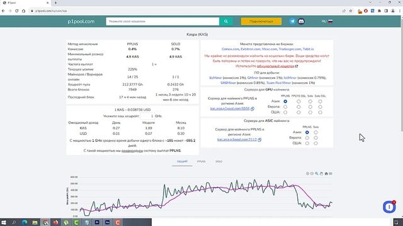The image size is (403, 226).
Task: Bookmark this page with the star icon
Action: (x=351, y=11)
